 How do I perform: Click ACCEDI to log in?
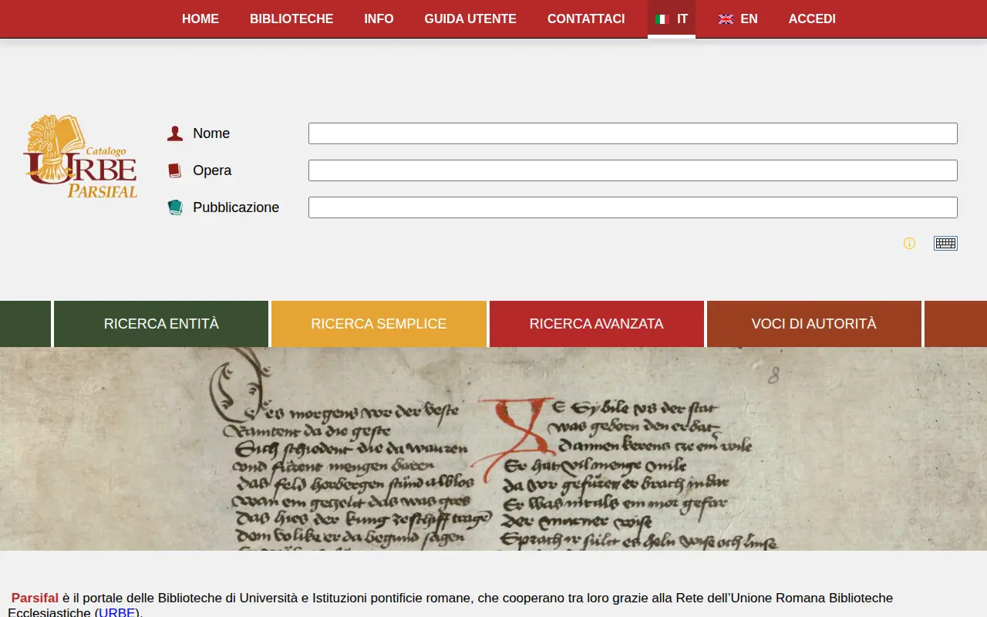tap(812, 19)
